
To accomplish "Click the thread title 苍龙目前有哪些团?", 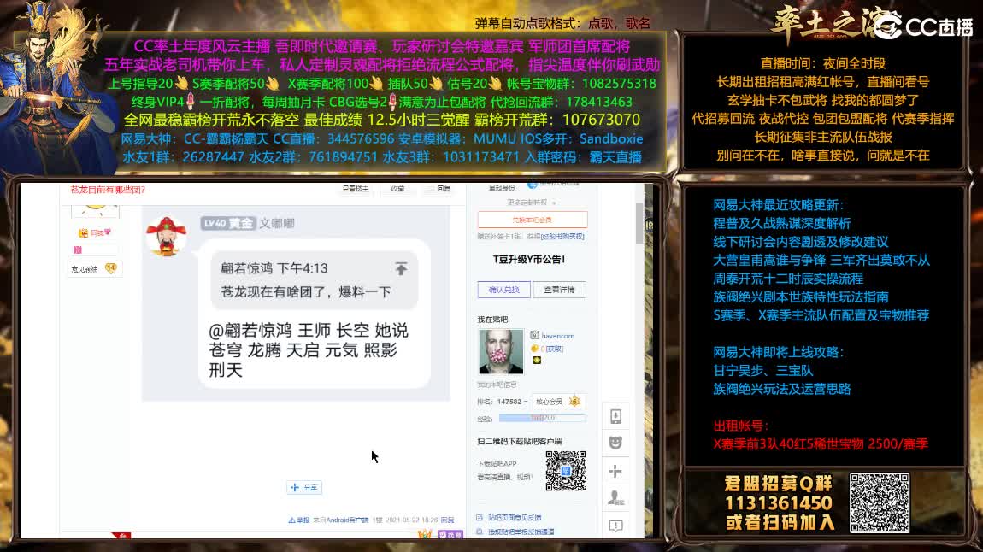I will [x=108, y=189].
